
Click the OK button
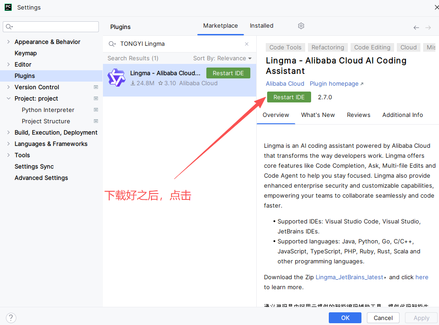(x=345, y=318)
